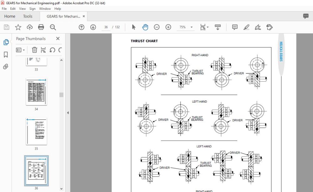The height and width of the screenshot is (192, 313).
Task: Click the Page Thumbnails panel title
Action: 31,39
